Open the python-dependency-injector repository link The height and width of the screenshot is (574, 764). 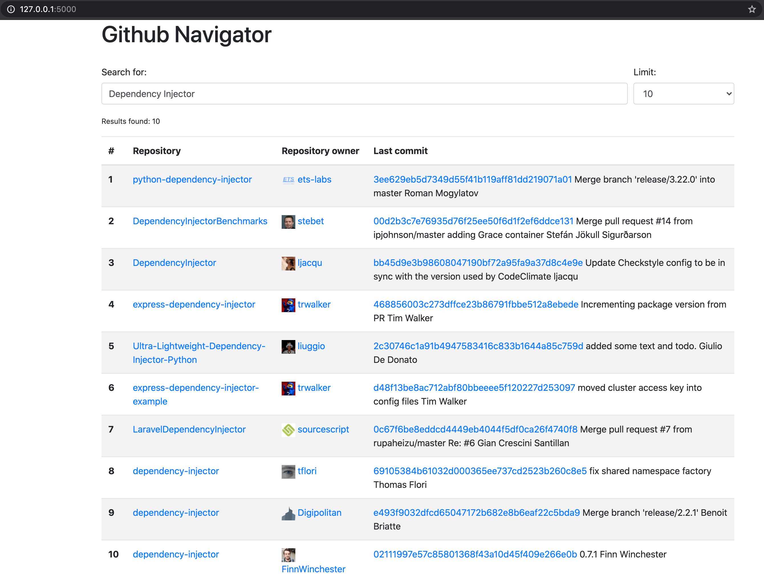pos(192,179)
